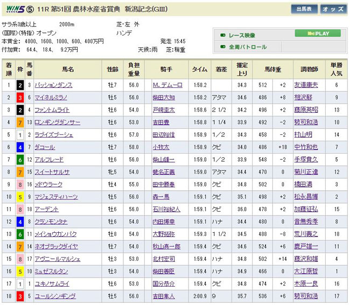This screenshot has height=305, width=350.
Task: Open horse ダコール link
Action: pyautogui.click(x=44, y=147)
